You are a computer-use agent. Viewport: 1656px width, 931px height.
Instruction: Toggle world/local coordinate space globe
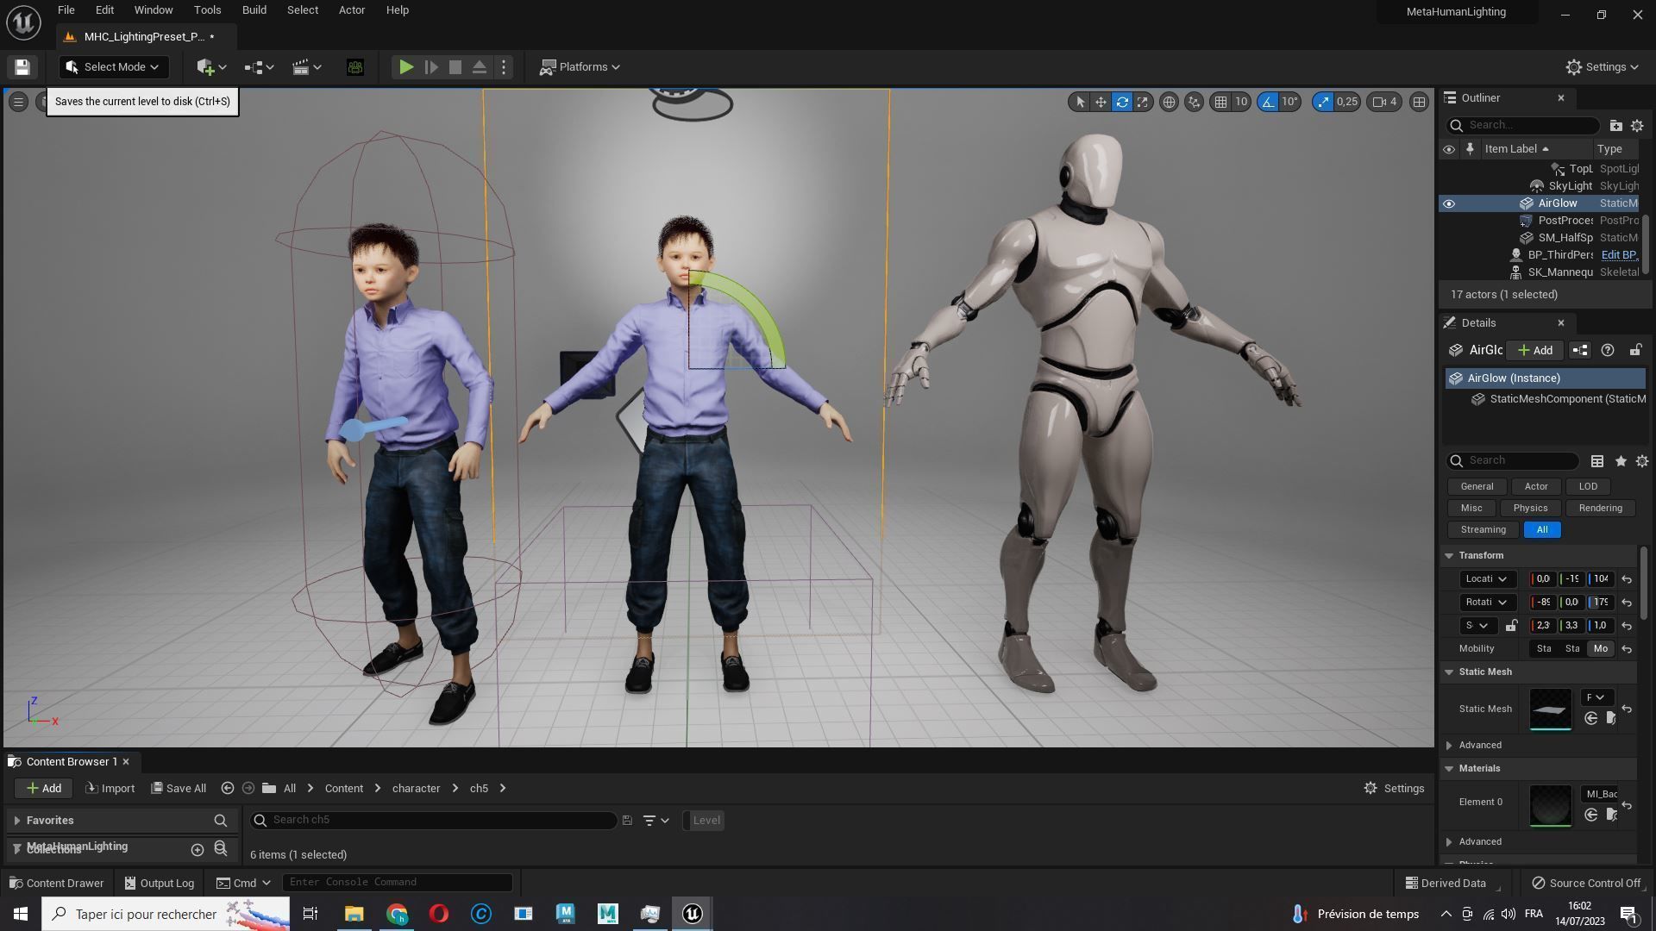[1169, 102]
